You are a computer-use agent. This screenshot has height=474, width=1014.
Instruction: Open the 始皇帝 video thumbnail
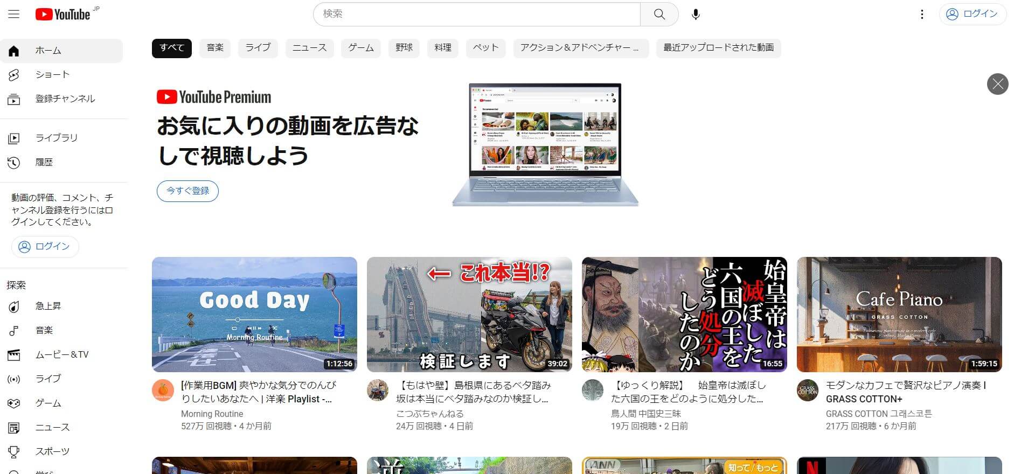pos(684,315)
